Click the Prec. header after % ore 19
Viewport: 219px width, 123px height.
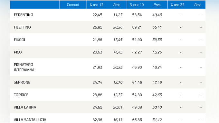click(157, 5)
